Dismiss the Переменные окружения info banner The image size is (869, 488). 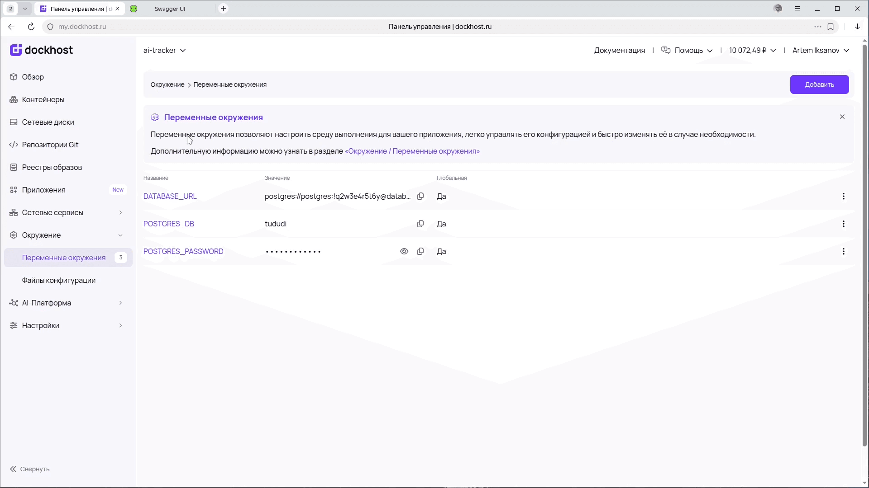coord(842,117)
